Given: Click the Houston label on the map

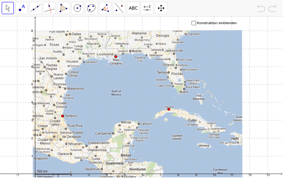Looking at the screenshot, I should [72, 61].
